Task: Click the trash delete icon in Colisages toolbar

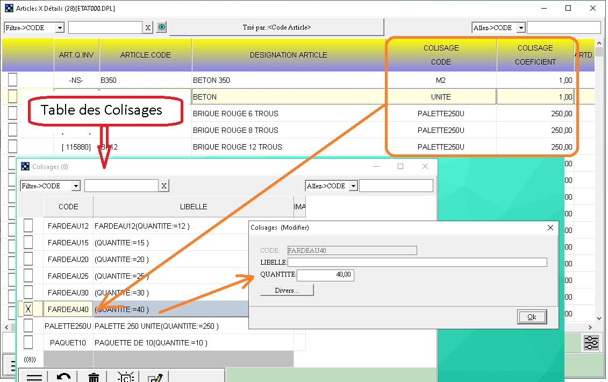Action: (94, 377)
